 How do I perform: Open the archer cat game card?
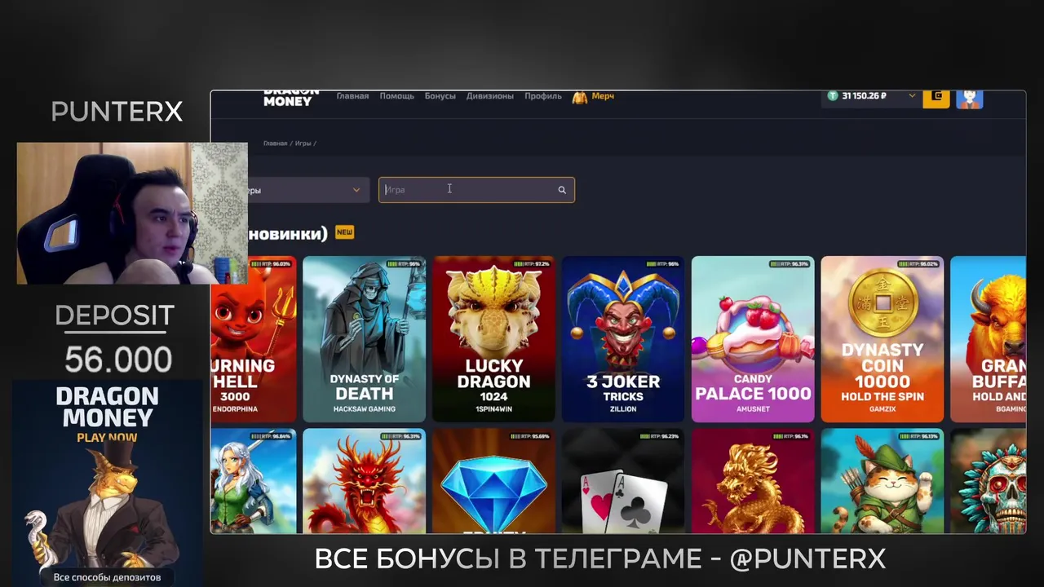coord(883,481)
